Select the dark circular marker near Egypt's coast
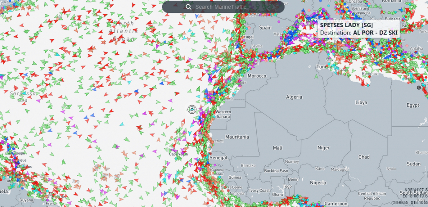Image resolution: width=428 pixels, height=207 pixels. [x=419, y=88]
